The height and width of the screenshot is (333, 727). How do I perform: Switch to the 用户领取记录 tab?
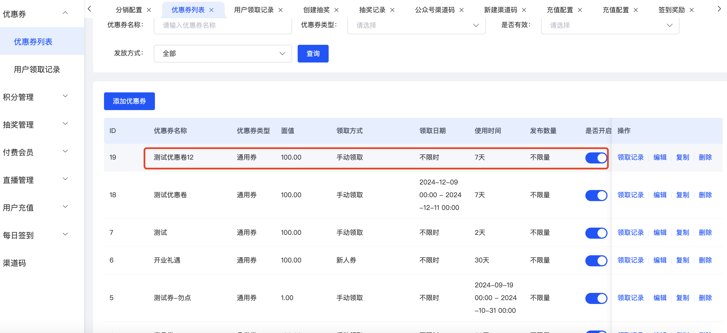click(x=254, y=10)
